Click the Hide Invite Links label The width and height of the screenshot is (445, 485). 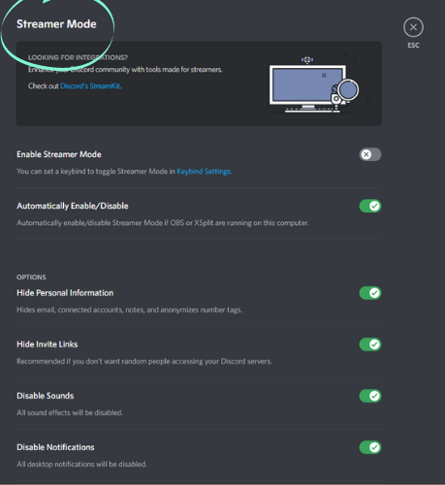[48, 344]
